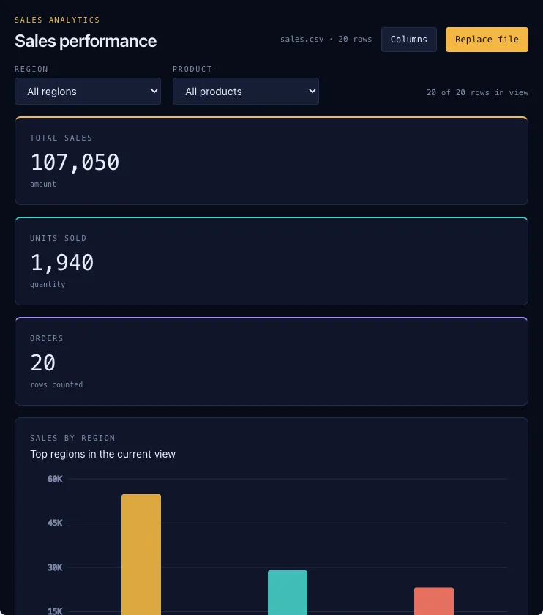Click the 20 of 20 rows in view text

[x=478, y=92]
